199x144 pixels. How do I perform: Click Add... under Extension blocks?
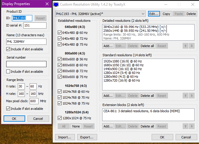click(108, 126)
